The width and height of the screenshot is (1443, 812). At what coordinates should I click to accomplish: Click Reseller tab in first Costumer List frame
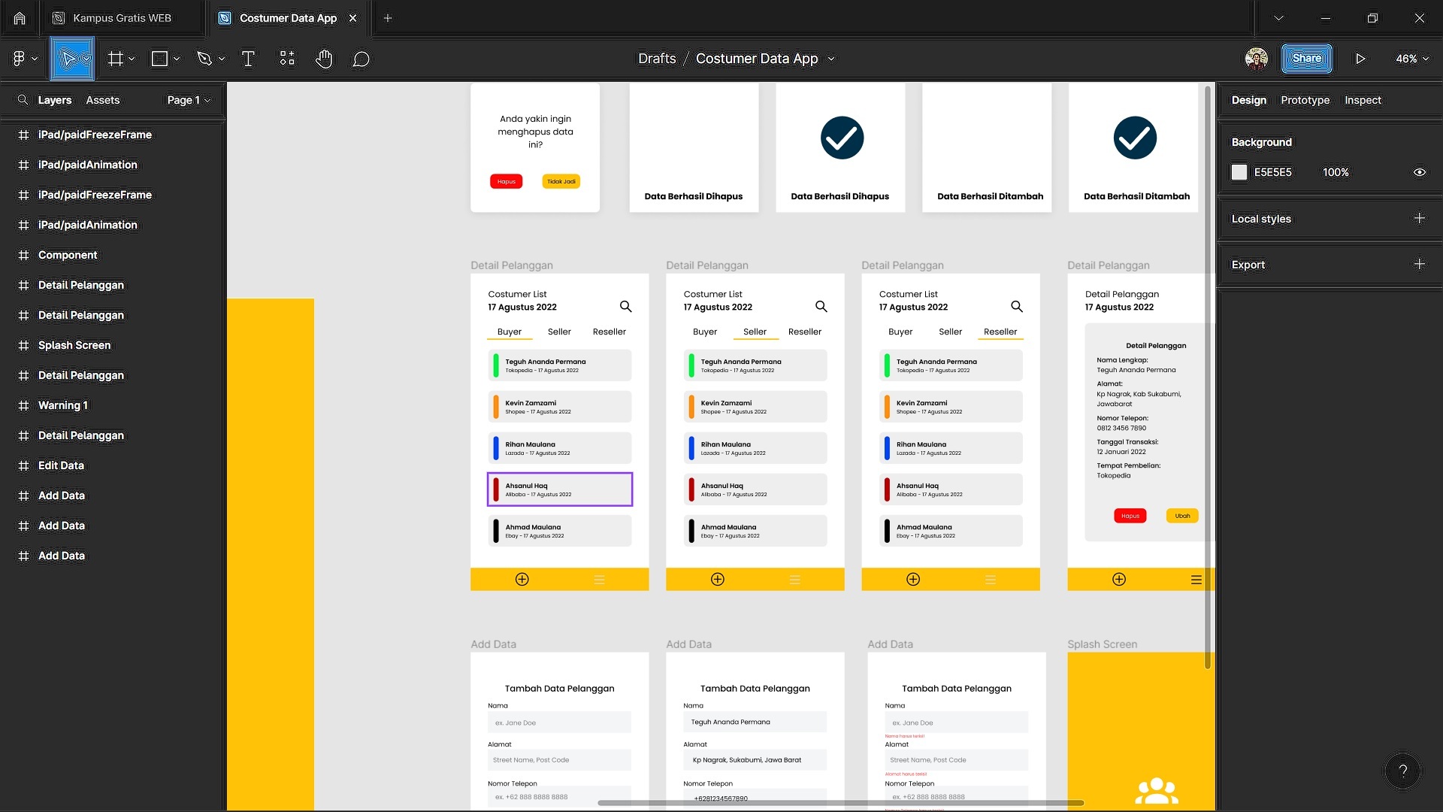pyautogui.click(x=609, y=332)
